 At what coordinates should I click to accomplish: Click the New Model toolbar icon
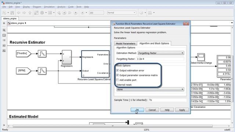click(x=4, y=13)
